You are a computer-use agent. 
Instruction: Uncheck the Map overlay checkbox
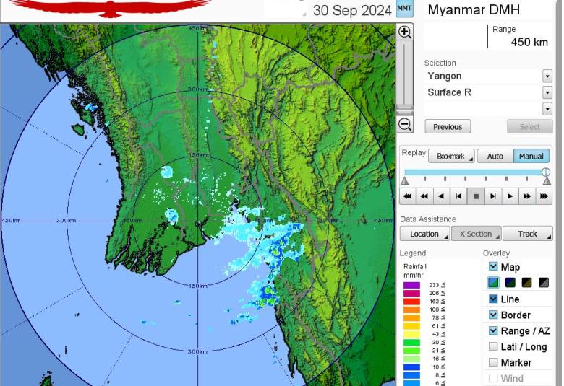tap(493, 267)
